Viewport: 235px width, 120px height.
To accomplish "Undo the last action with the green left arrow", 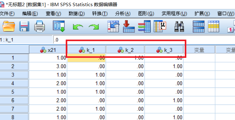I will coord(78,27).
